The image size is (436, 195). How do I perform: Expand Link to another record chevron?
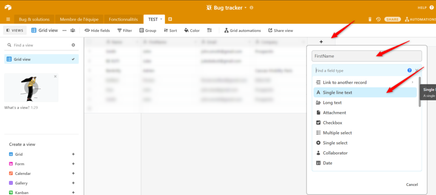(x=412, y=82)
